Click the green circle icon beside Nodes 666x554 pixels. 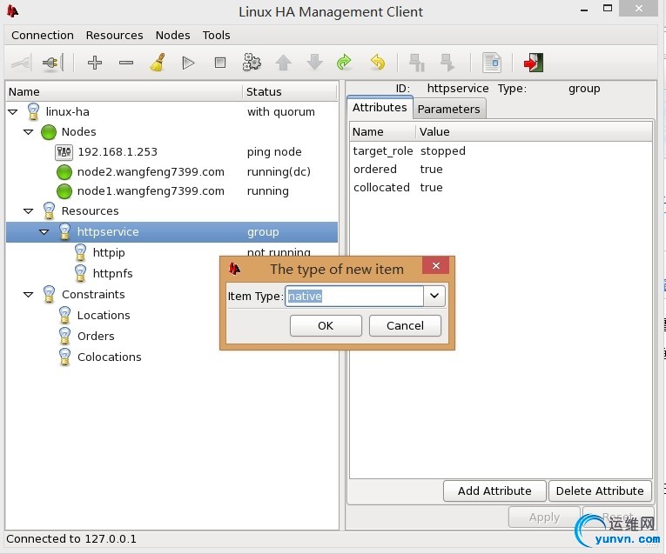[x=49, y=132]
